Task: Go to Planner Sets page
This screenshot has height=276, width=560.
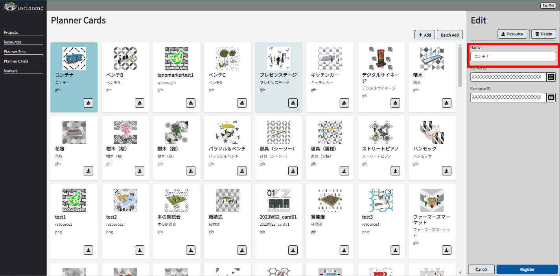Action: click(15, 52)
